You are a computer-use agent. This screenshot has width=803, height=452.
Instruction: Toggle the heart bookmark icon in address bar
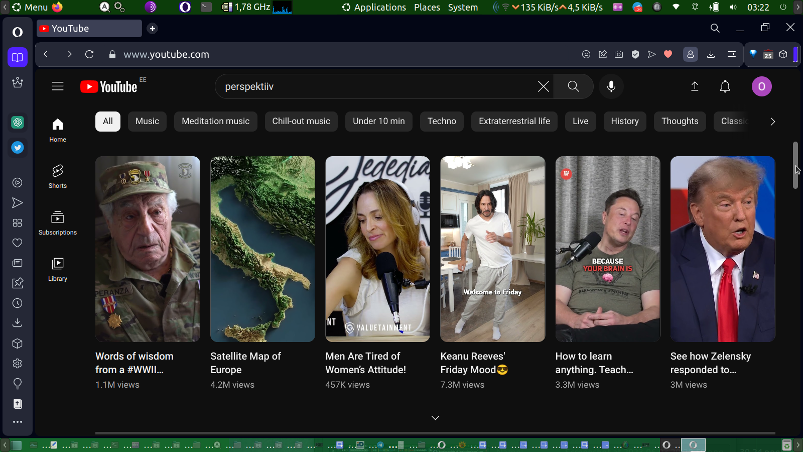[x=668, y=54]
